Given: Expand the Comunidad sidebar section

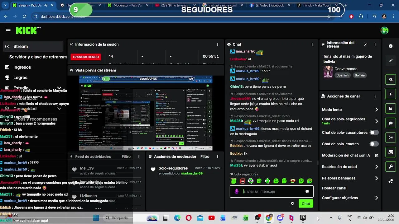Looking at the screenshot, I should [33, 109].
